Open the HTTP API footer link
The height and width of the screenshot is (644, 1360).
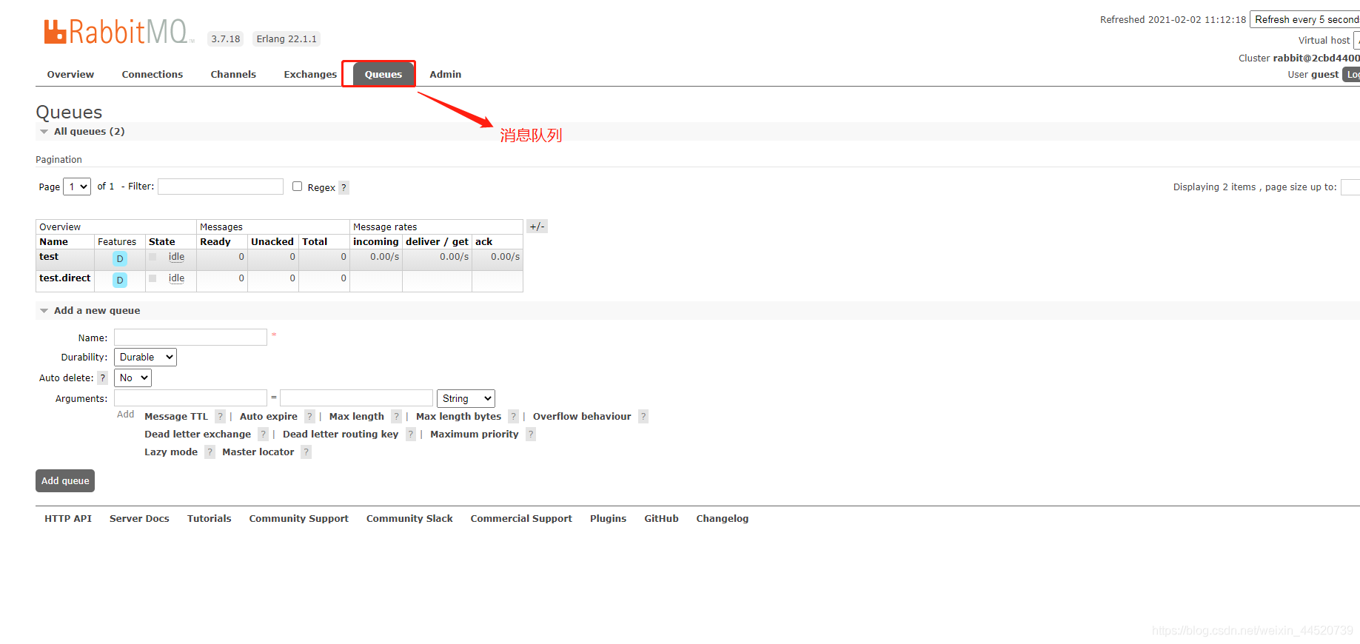pyautogui.click(x=68, y=519)
